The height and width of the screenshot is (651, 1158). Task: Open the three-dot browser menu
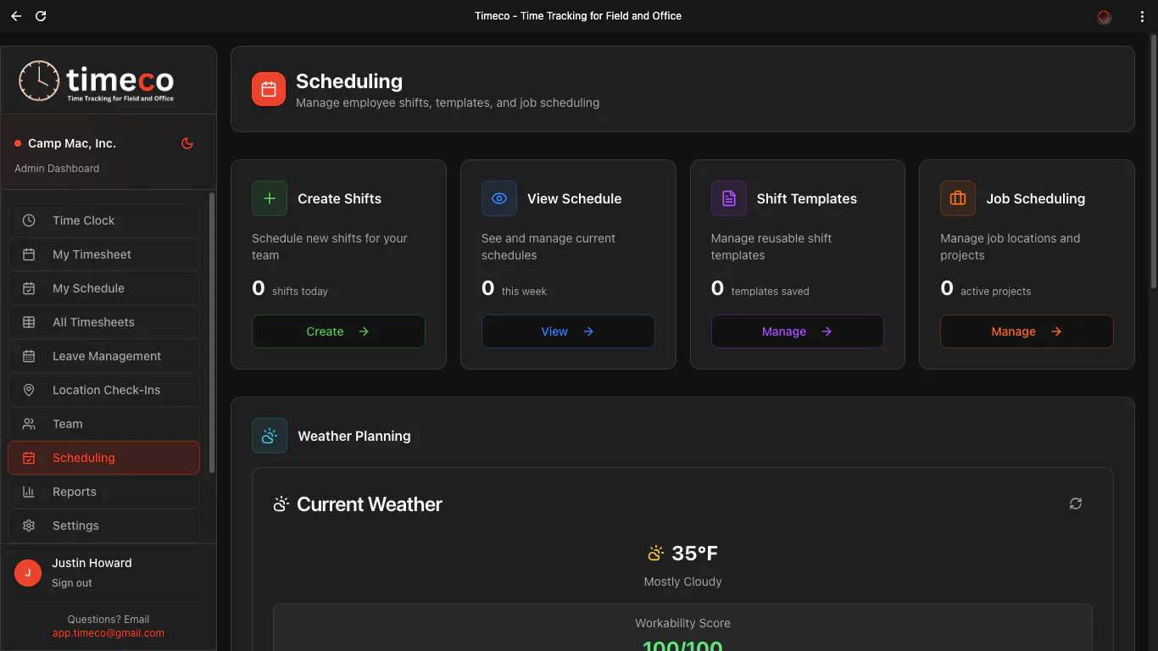[x=1142, y=16]
